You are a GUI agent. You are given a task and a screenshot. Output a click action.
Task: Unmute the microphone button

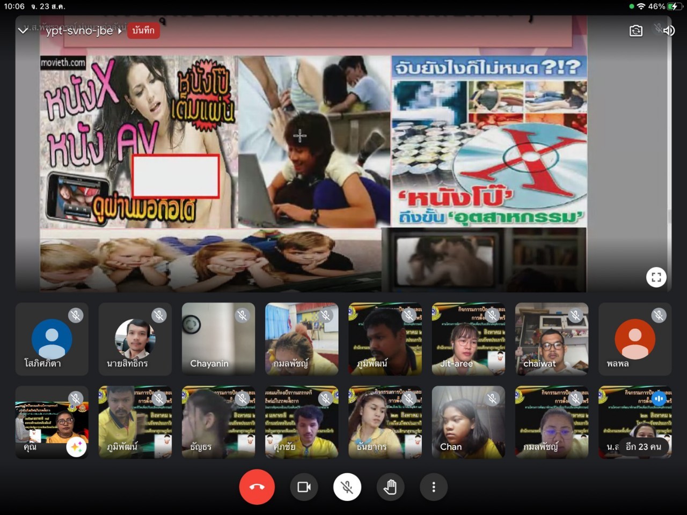(x=347, y=487)
